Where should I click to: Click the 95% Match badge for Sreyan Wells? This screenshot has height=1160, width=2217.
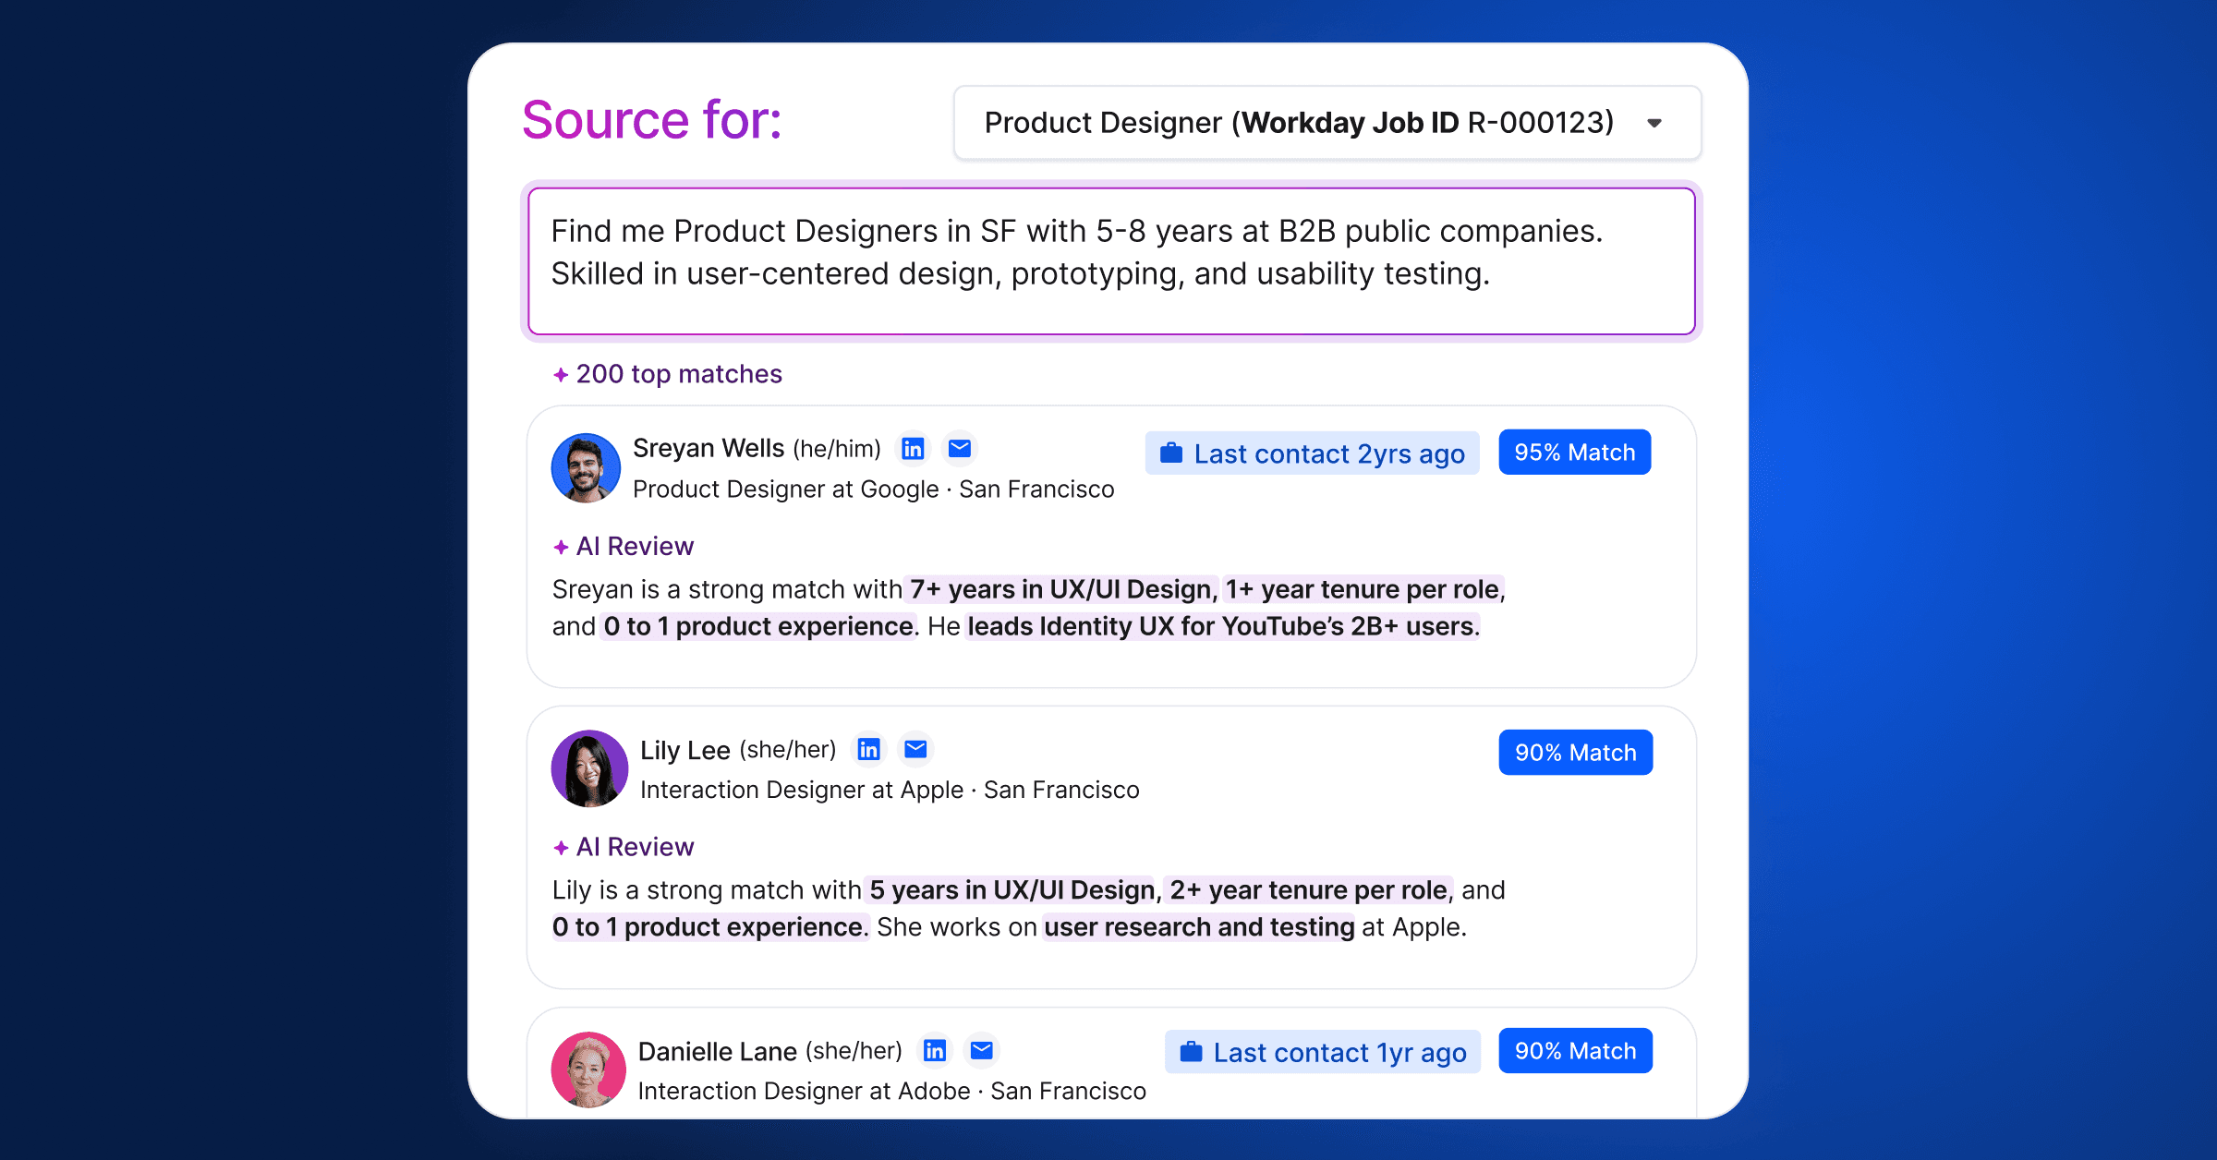tap(1574, 452)
